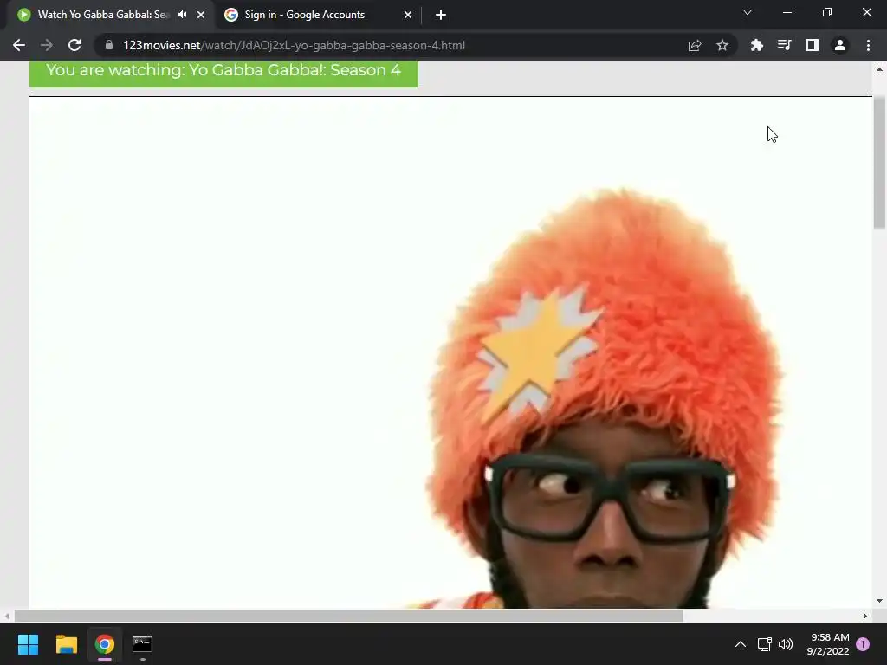Click the vertical scrollbar down arrow

click(879, 601)
